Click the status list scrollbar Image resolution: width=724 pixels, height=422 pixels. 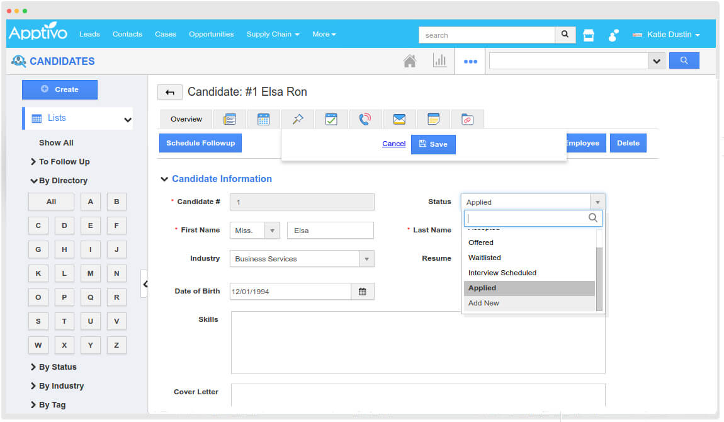pyautogui.click(x=599, y=277)
